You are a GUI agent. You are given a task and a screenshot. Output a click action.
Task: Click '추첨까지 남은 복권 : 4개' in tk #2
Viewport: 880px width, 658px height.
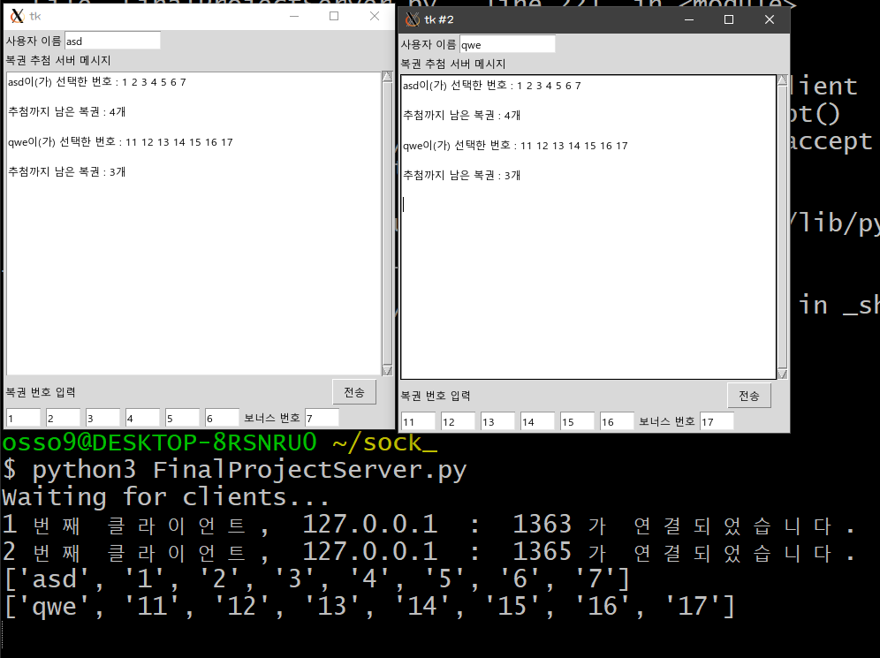462,115
